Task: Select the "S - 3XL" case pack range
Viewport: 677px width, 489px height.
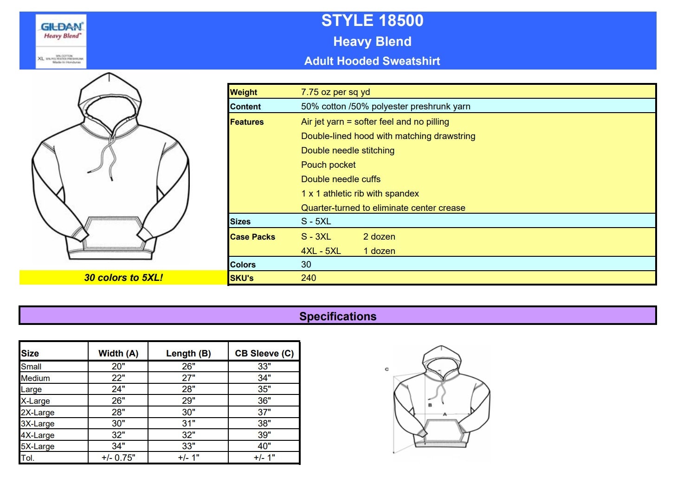Action: pos(316,236)
